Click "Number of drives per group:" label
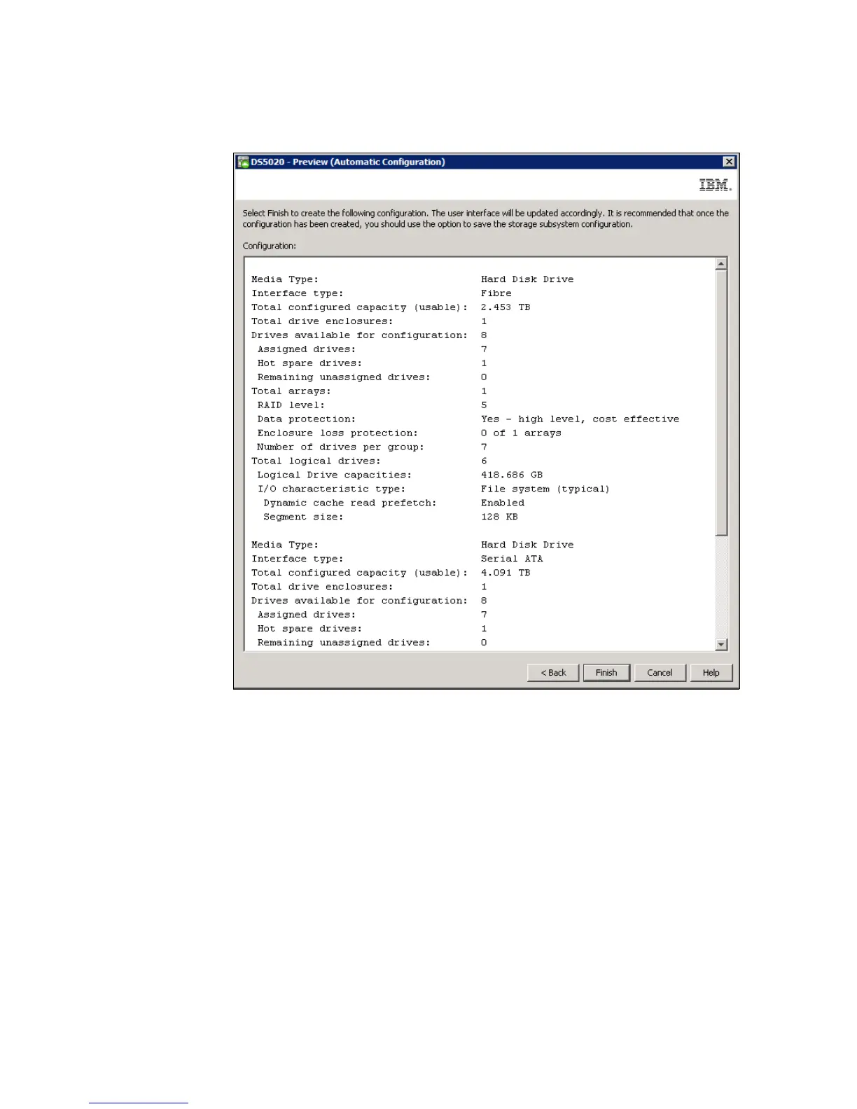 340,447
